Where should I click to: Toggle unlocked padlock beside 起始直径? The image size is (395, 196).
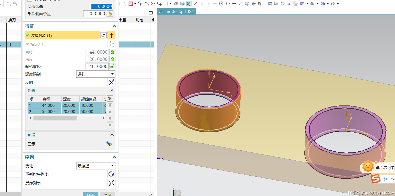click(112, 67)
